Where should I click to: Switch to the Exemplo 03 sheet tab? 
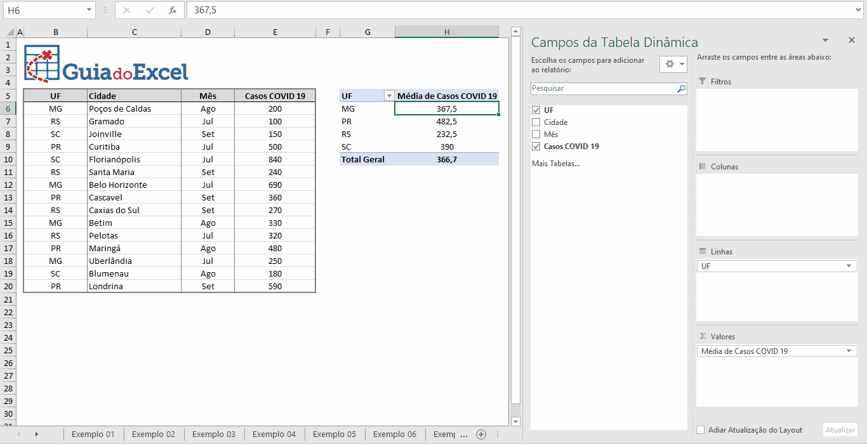(214, 434)
